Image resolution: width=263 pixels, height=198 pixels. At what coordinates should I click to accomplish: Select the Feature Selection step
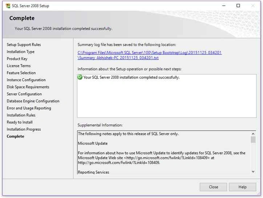21,73
